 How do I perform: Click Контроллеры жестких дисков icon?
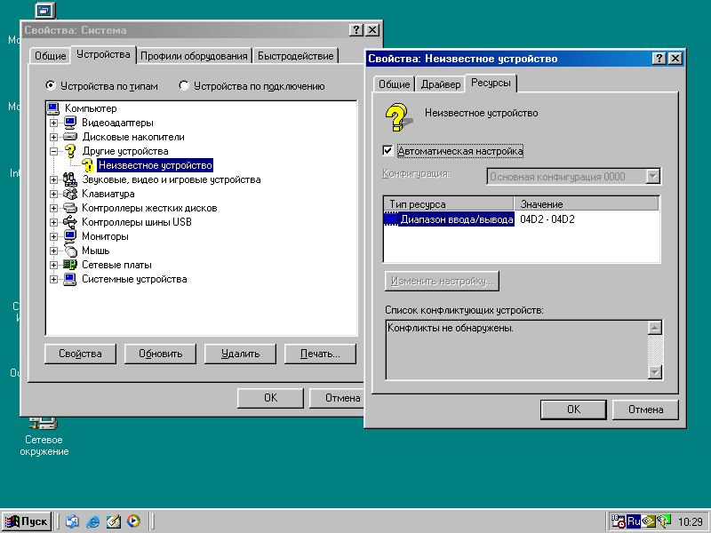[x=70, y=208]
